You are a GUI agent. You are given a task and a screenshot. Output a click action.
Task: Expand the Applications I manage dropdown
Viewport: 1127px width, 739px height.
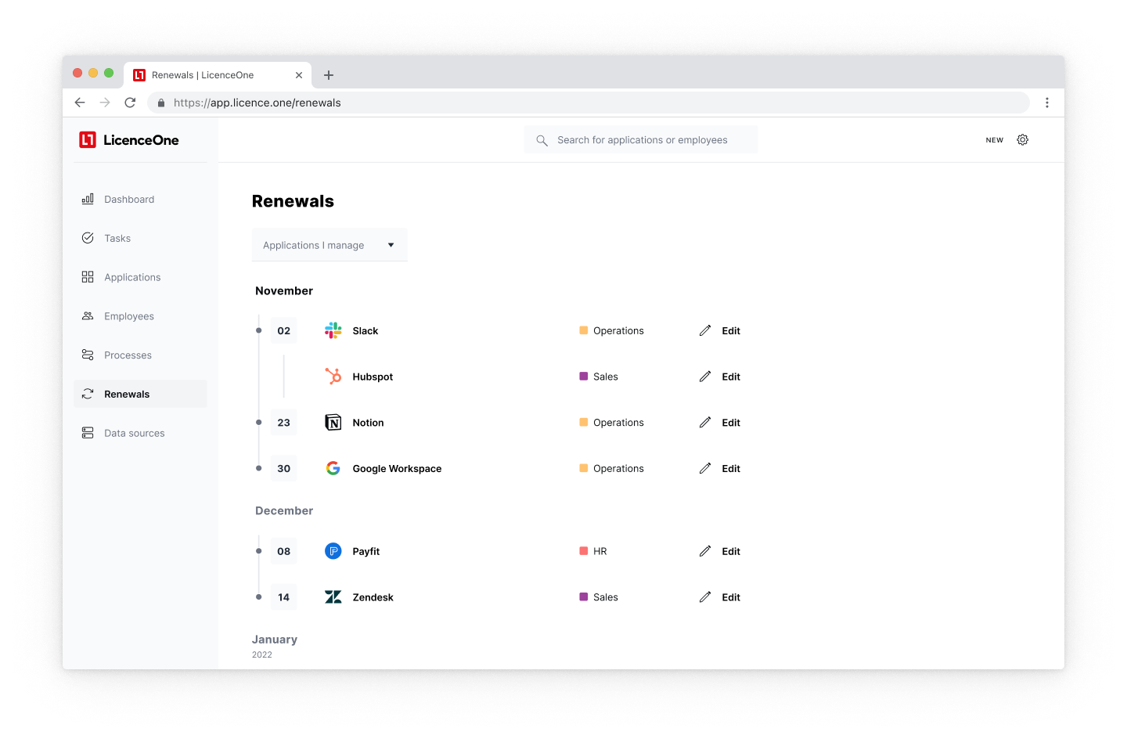pyautogui.click(x=329, y=245)
